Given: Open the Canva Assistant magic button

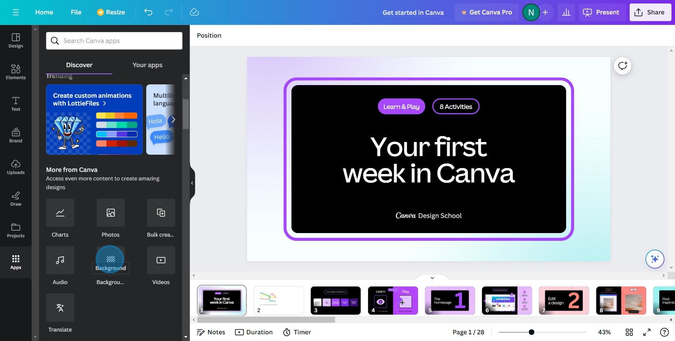Looking at the screenshot, I should point(655,259).
